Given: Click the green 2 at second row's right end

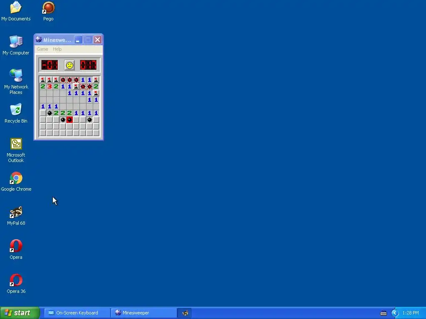Looking at the screenshot, I should point(96,86).
